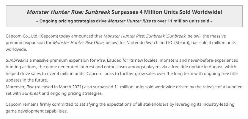
Task: Click "PC (Steam)" text
Action: (x=178, y=43)
